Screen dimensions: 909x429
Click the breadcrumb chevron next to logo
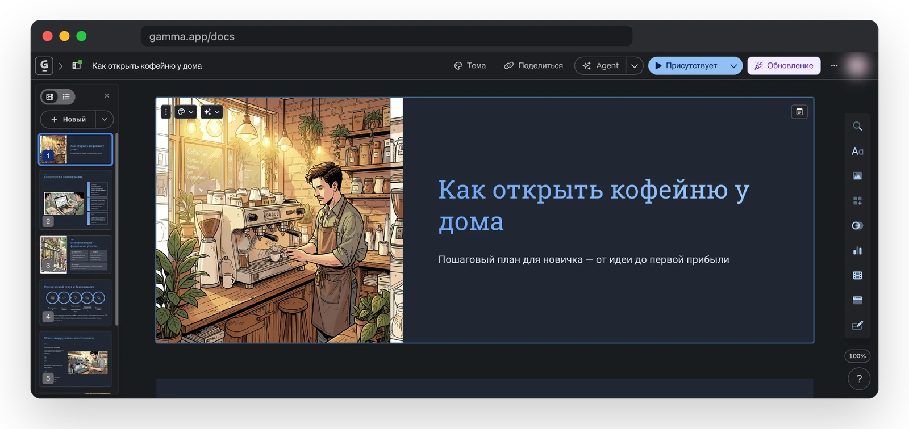click(x=61, y=66)
